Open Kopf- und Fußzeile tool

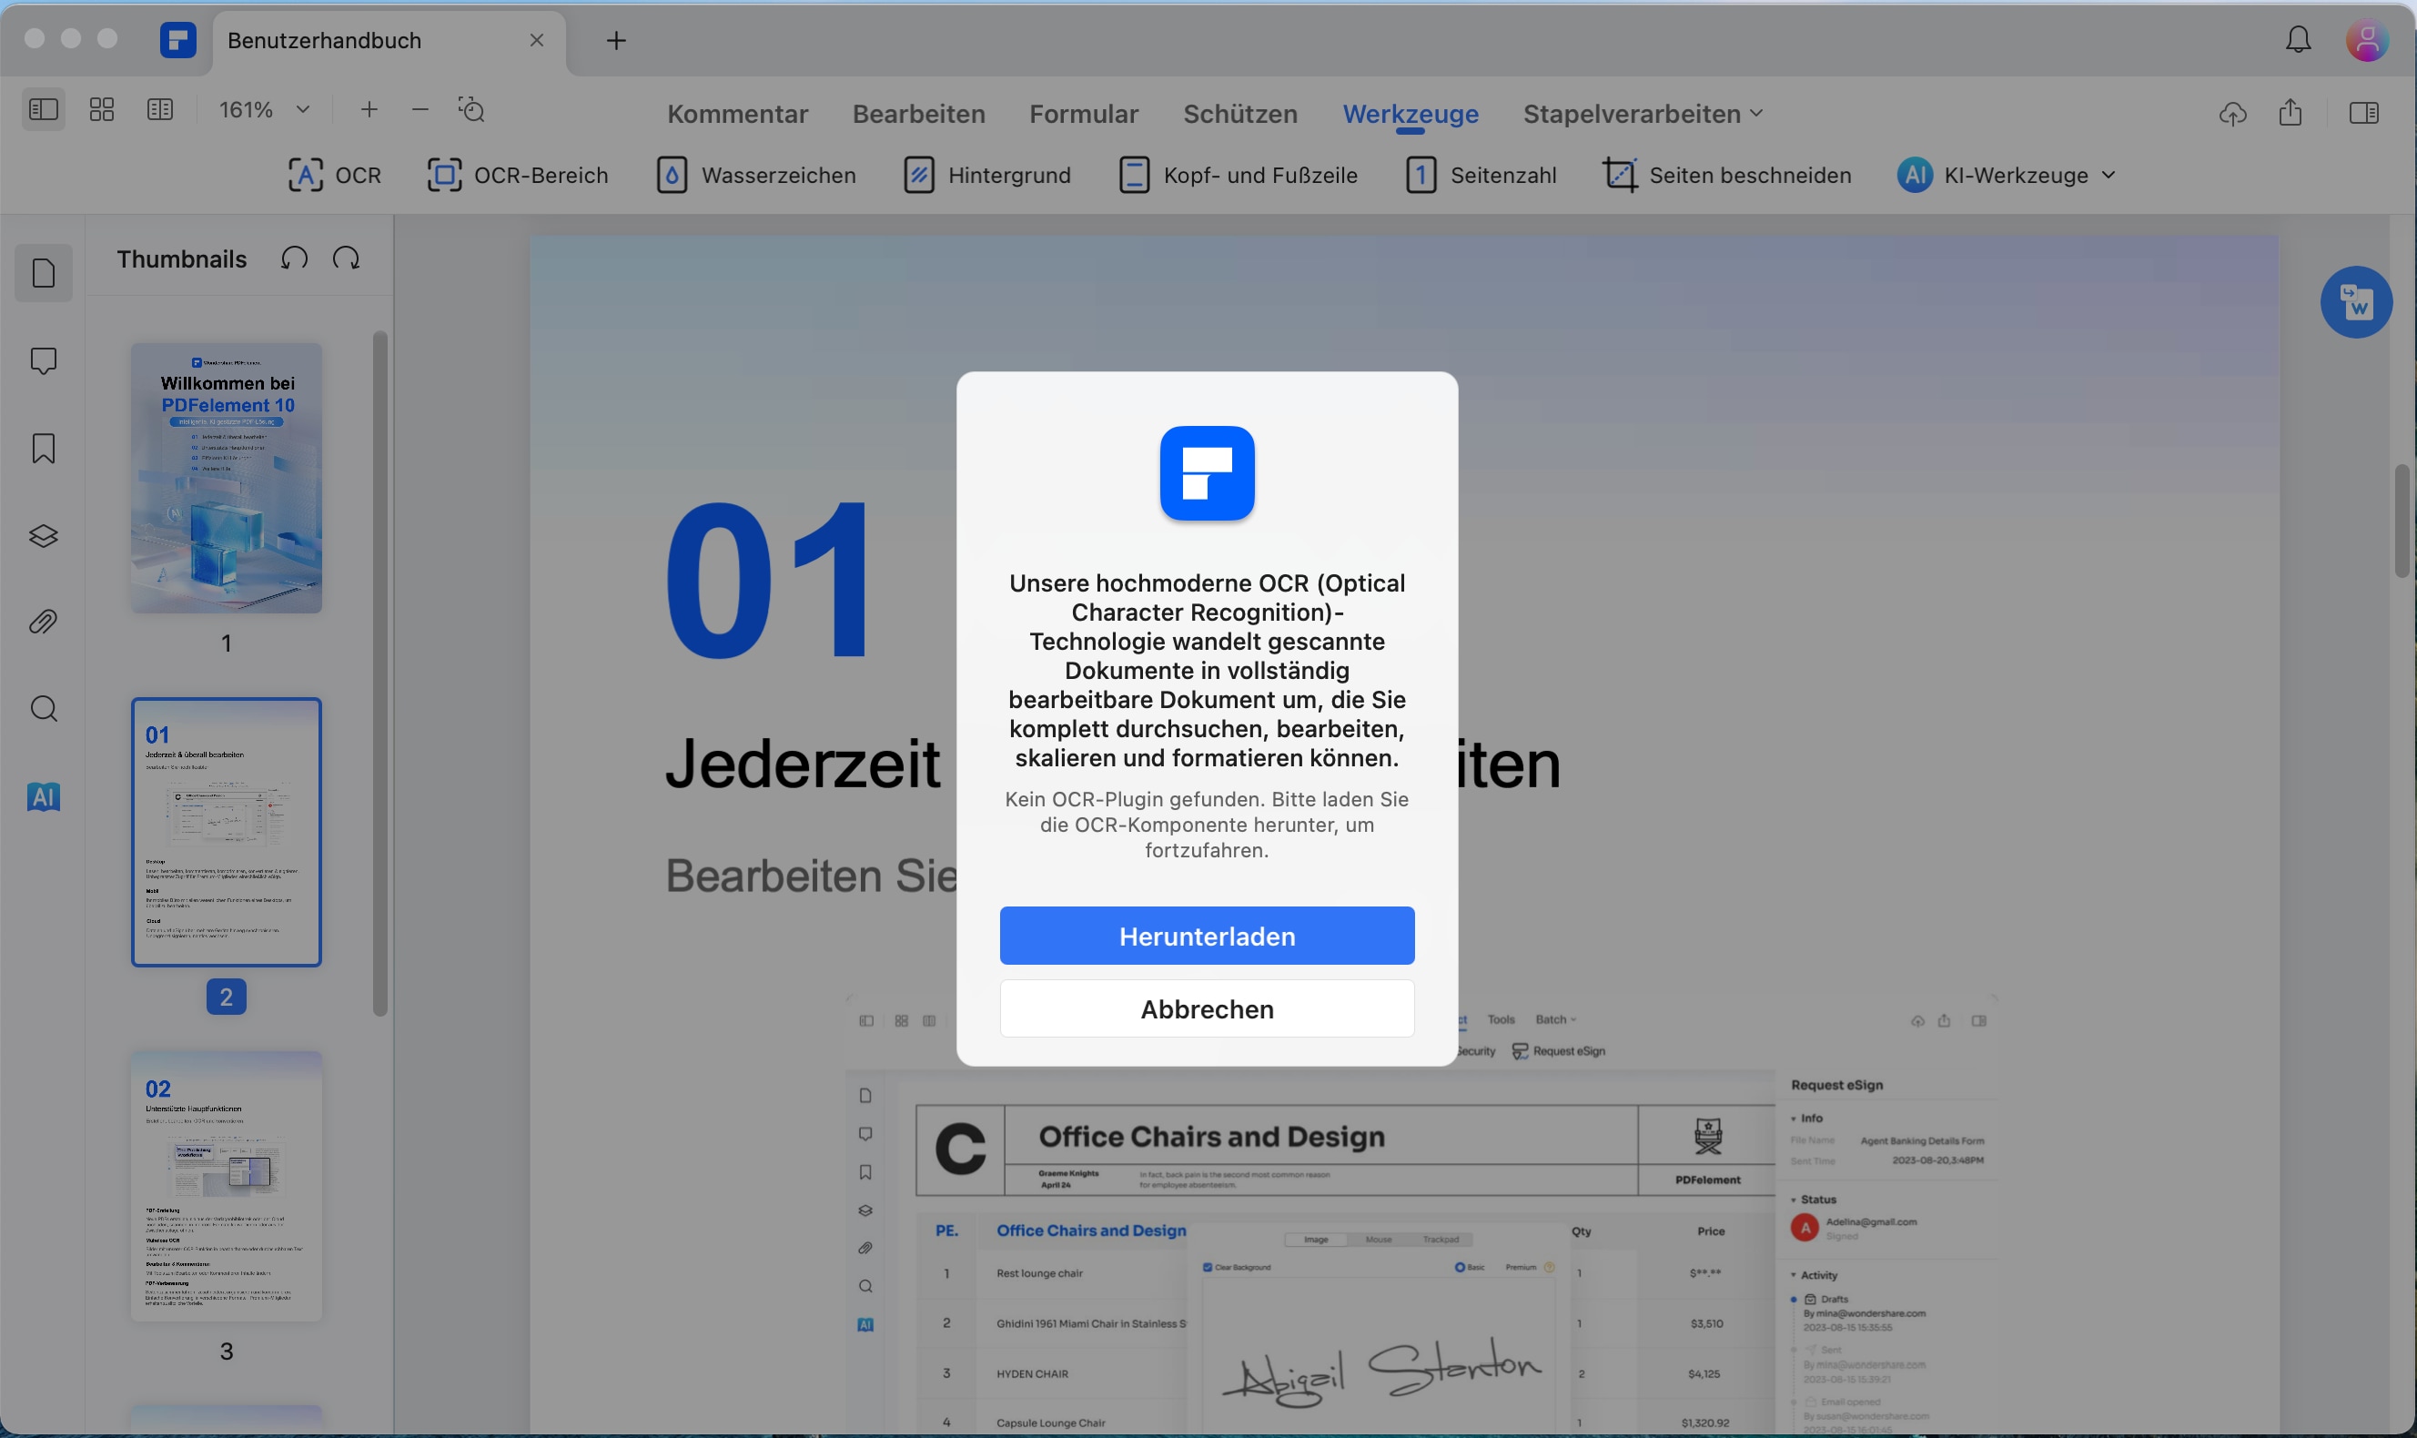(x=1238, y=176)
